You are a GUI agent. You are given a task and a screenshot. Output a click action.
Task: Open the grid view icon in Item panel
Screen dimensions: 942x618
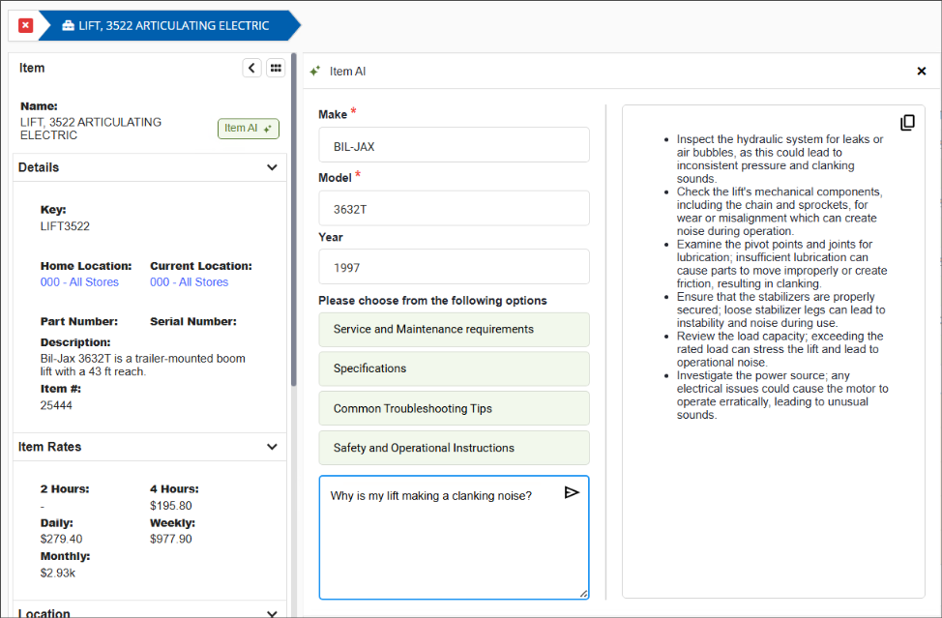276,68
